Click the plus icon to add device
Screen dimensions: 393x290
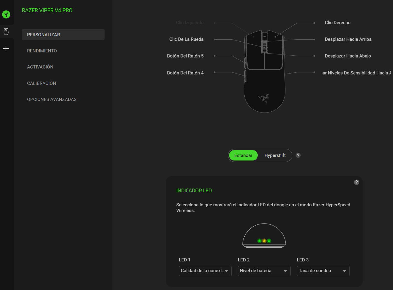pos(6,49)
